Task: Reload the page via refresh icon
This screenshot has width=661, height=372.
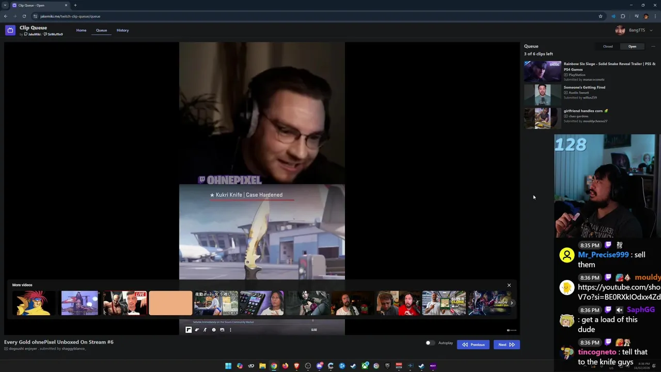Action: point(24,16)
